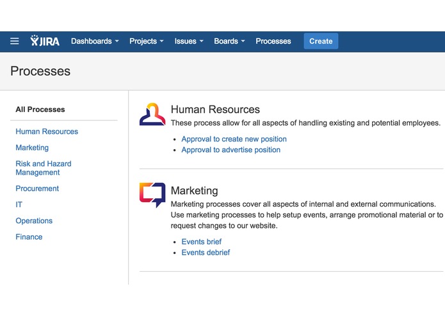This screenshot has width=445, height=316.
Task: Click the Human Resources person icon
Action: (152, 115)
